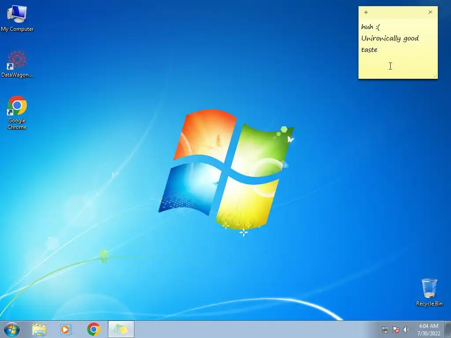Launch Windows Media Player from taskbar
The image size is (451, 338).
pyautogui.click(x=66, y=329)
